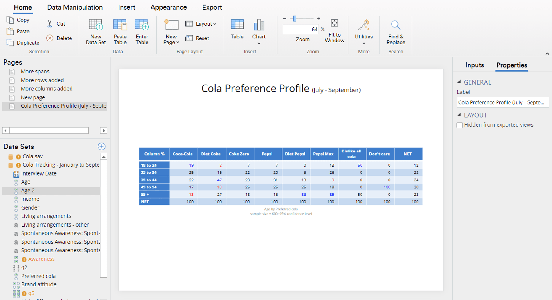This screenshot has height=300, width=552.
Task: Click the Enter Table icon
Action: point(142,25)
